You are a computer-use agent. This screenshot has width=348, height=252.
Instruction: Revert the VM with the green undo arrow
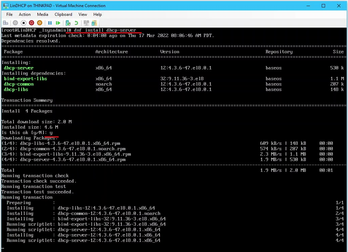click(76, 23)
